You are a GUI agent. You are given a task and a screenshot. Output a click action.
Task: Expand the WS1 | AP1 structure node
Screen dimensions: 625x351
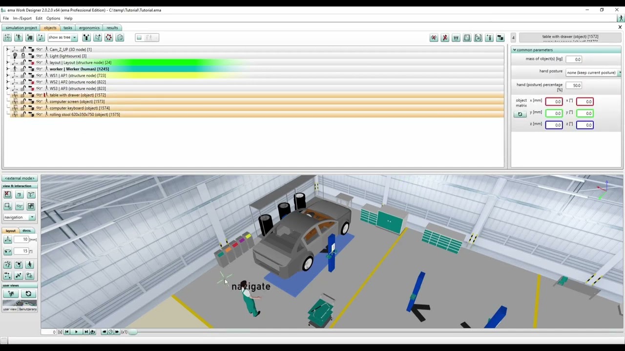click(7, 76)
